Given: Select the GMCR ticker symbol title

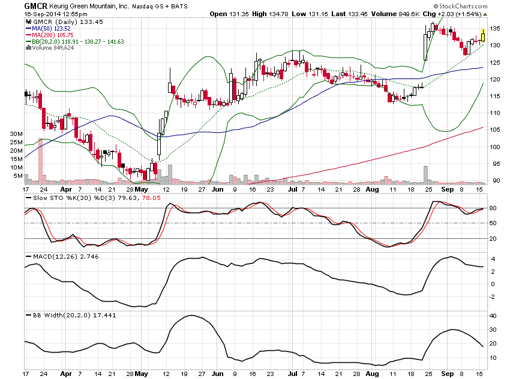Looking at the screenshot, I should pyautogui.click(x=36, y=6).
